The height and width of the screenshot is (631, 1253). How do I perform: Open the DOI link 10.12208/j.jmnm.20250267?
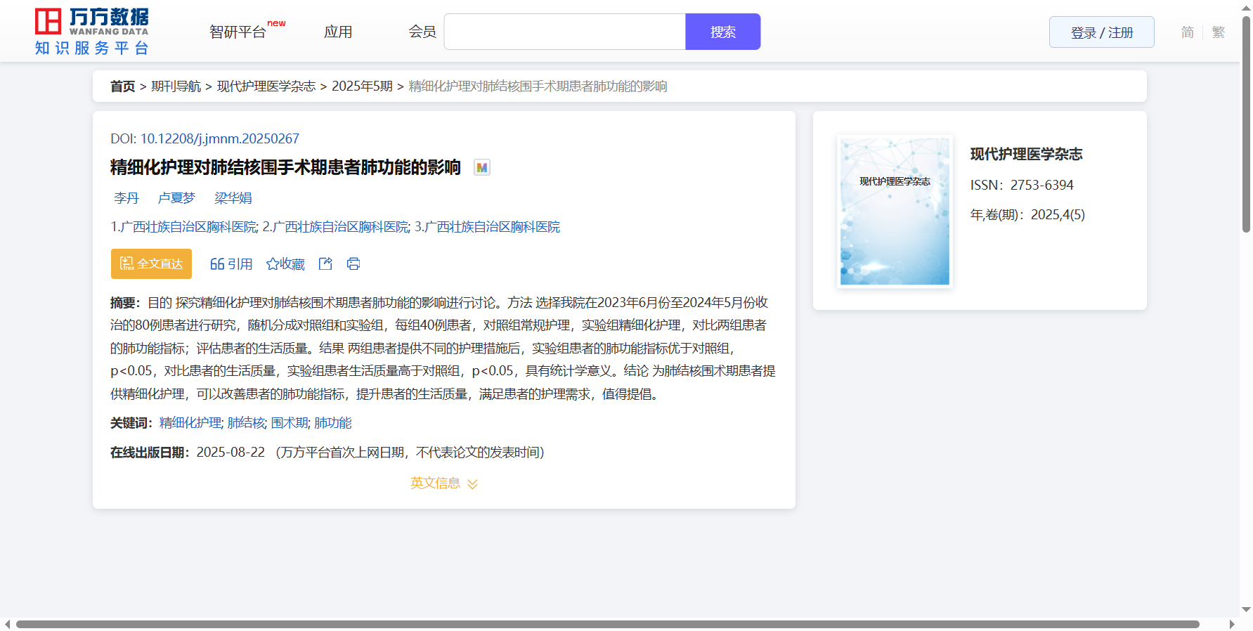219,138
